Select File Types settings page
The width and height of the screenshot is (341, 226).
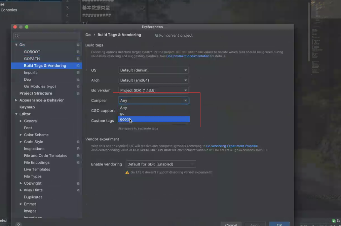pos(33,177)
